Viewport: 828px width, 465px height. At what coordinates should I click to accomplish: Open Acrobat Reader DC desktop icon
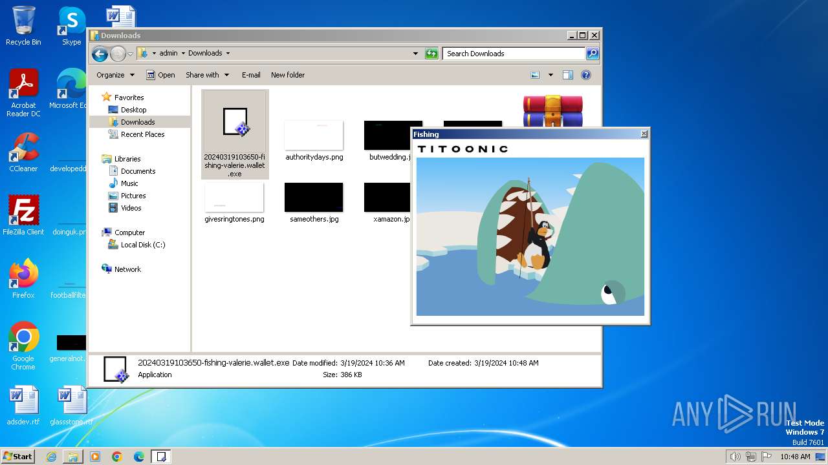23,94
